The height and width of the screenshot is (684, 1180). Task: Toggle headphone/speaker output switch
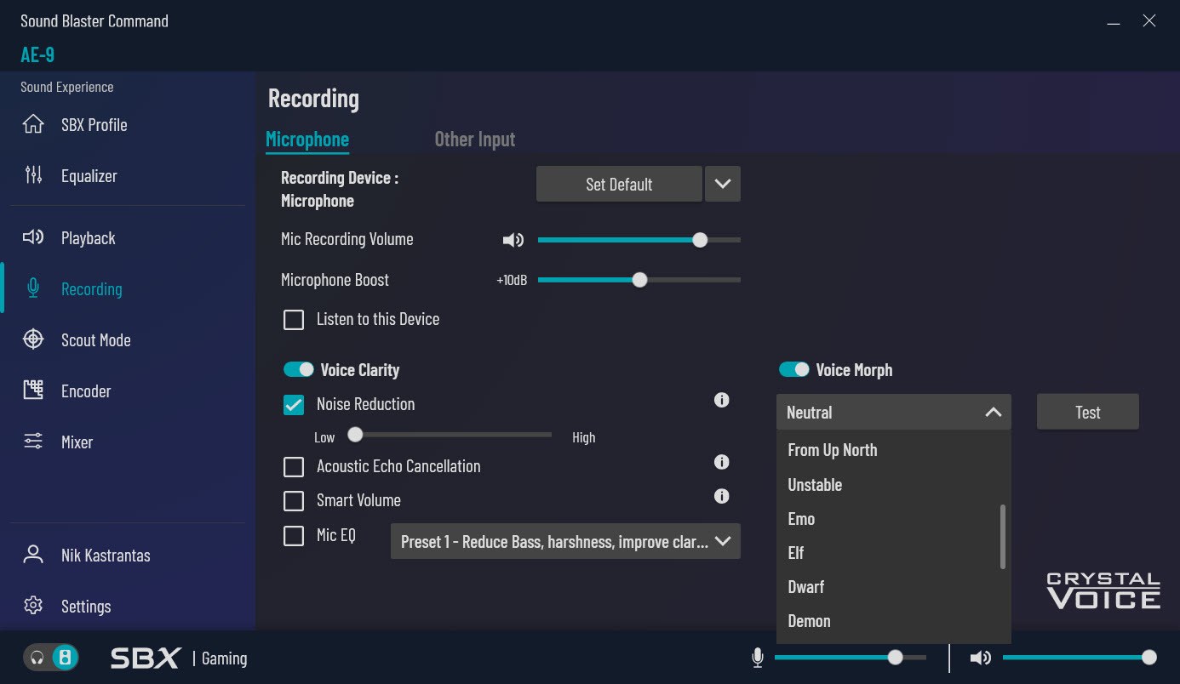click(x=51, y=658)
